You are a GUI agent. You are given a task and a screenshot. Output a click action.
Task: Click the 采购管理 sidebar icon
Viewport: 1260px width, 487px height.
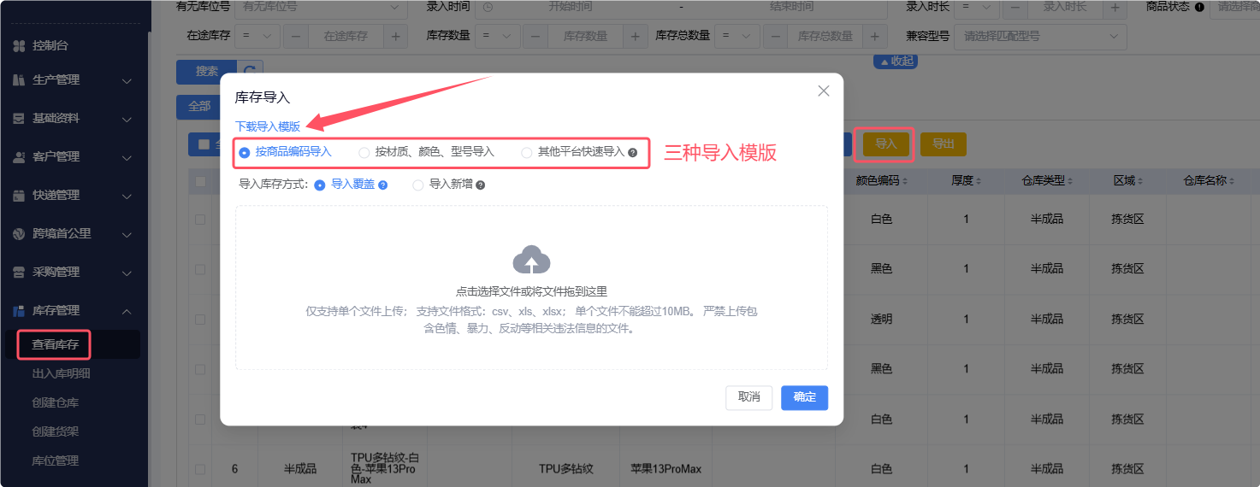(19, 272)
